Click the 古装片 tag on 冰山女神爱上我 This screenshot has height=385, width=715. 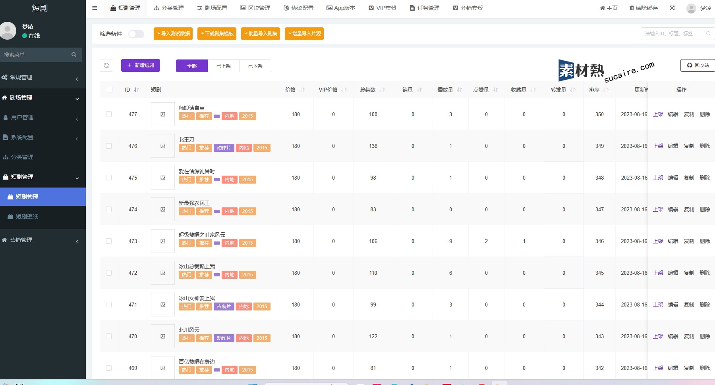(x=224, y=306)
